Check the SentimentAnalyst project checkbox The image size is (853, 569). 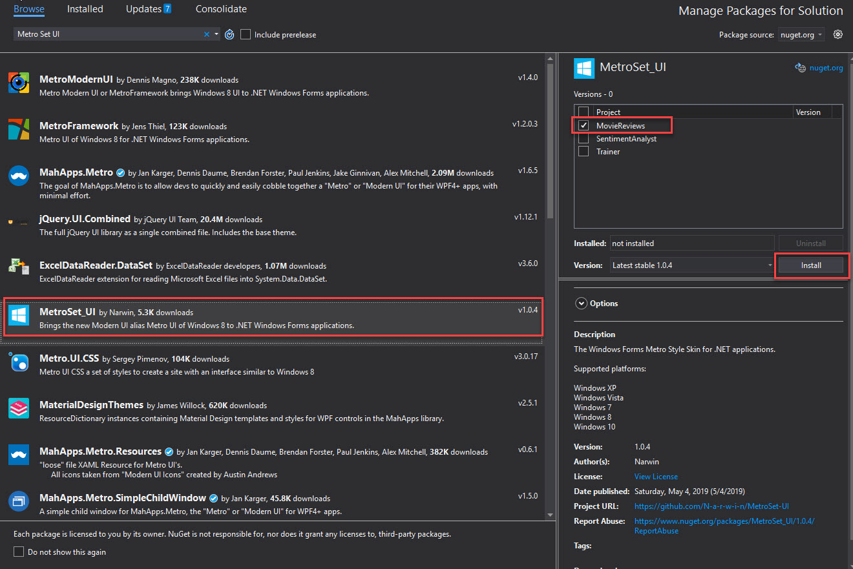pyautogui.click(x=584, y=138)
